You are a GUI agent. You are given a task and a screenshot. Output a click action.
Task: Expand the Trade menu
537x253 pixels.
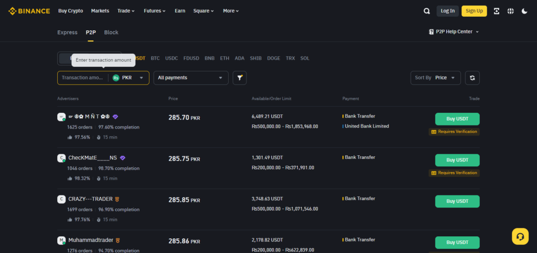click(x=126, y=11)
